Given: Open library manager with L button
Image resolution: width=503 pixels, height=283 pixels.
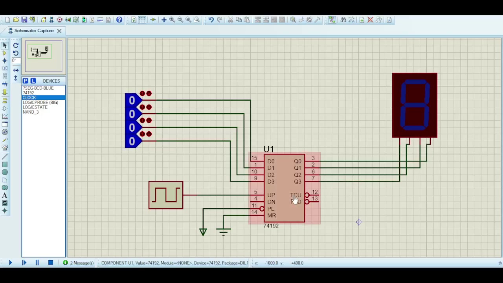Looking at the screenshot, I should [33, 81].
